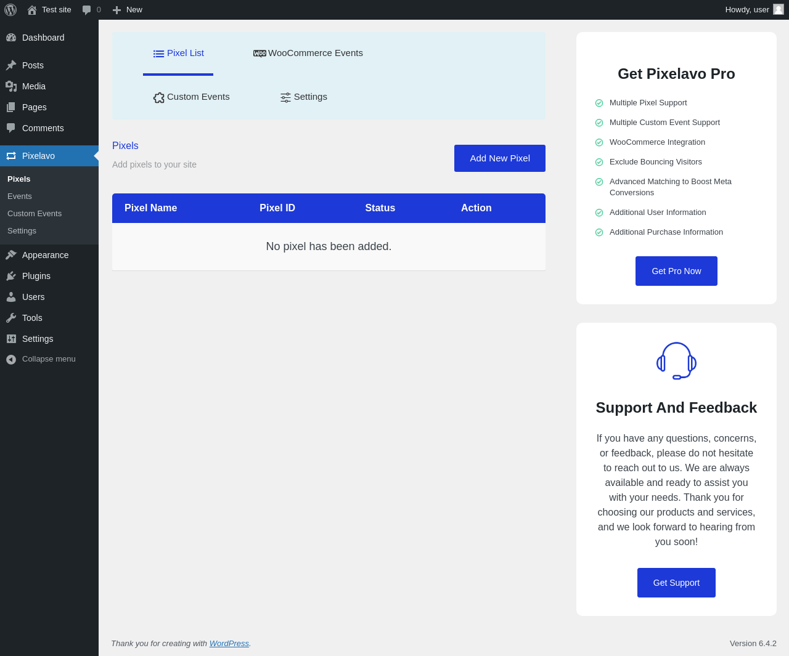Click the sidebar Settings sliders icon

(x=11, y=339)
